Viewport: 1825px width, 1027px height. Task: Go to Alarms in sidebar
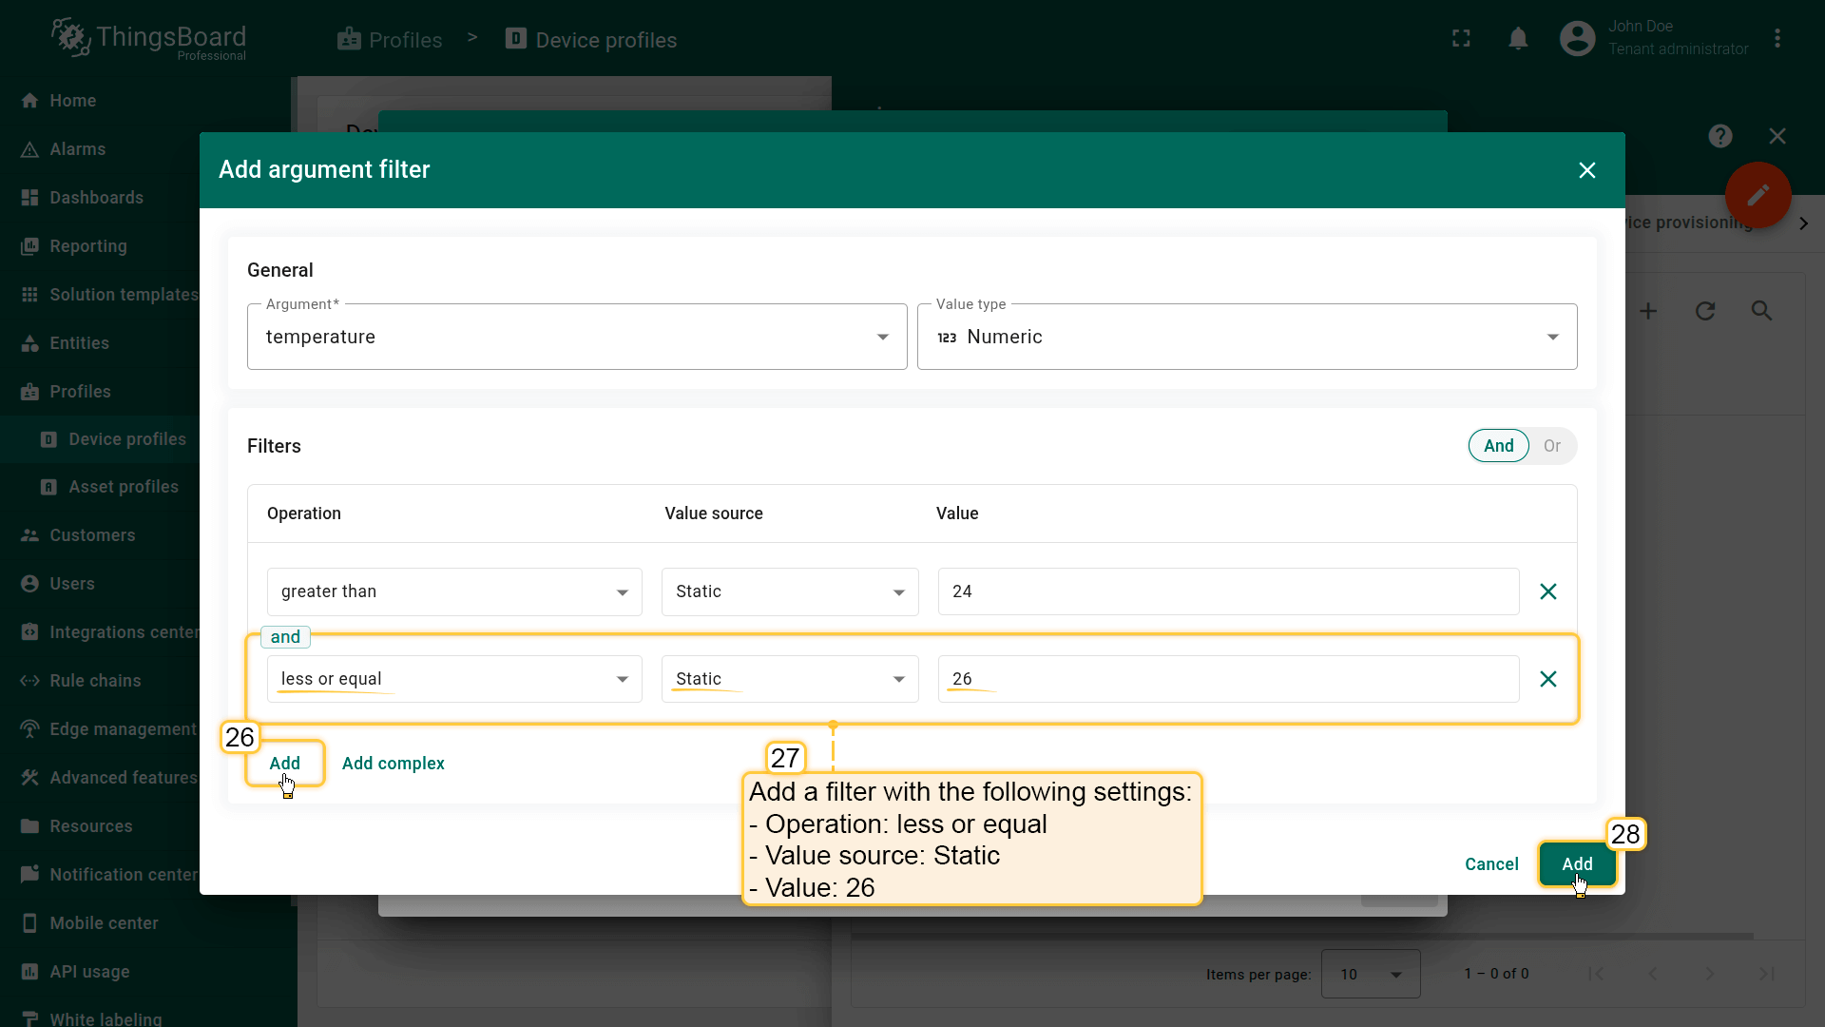78,149
